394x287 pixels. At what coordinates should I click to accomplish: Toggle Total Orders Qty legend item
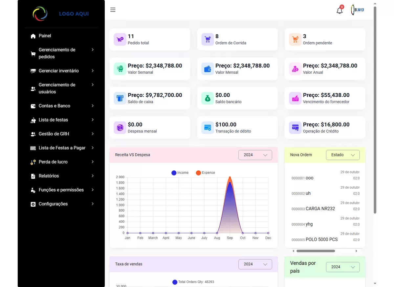193,282
